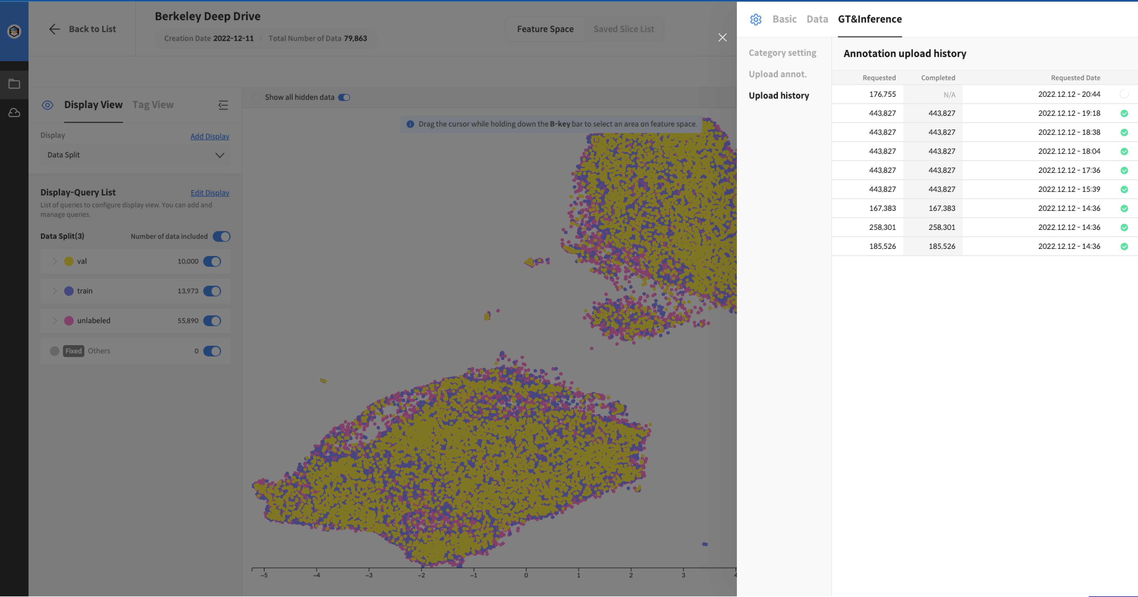Toggle Show all hidden data switch

pyautogui.click(x=344, y=98)
